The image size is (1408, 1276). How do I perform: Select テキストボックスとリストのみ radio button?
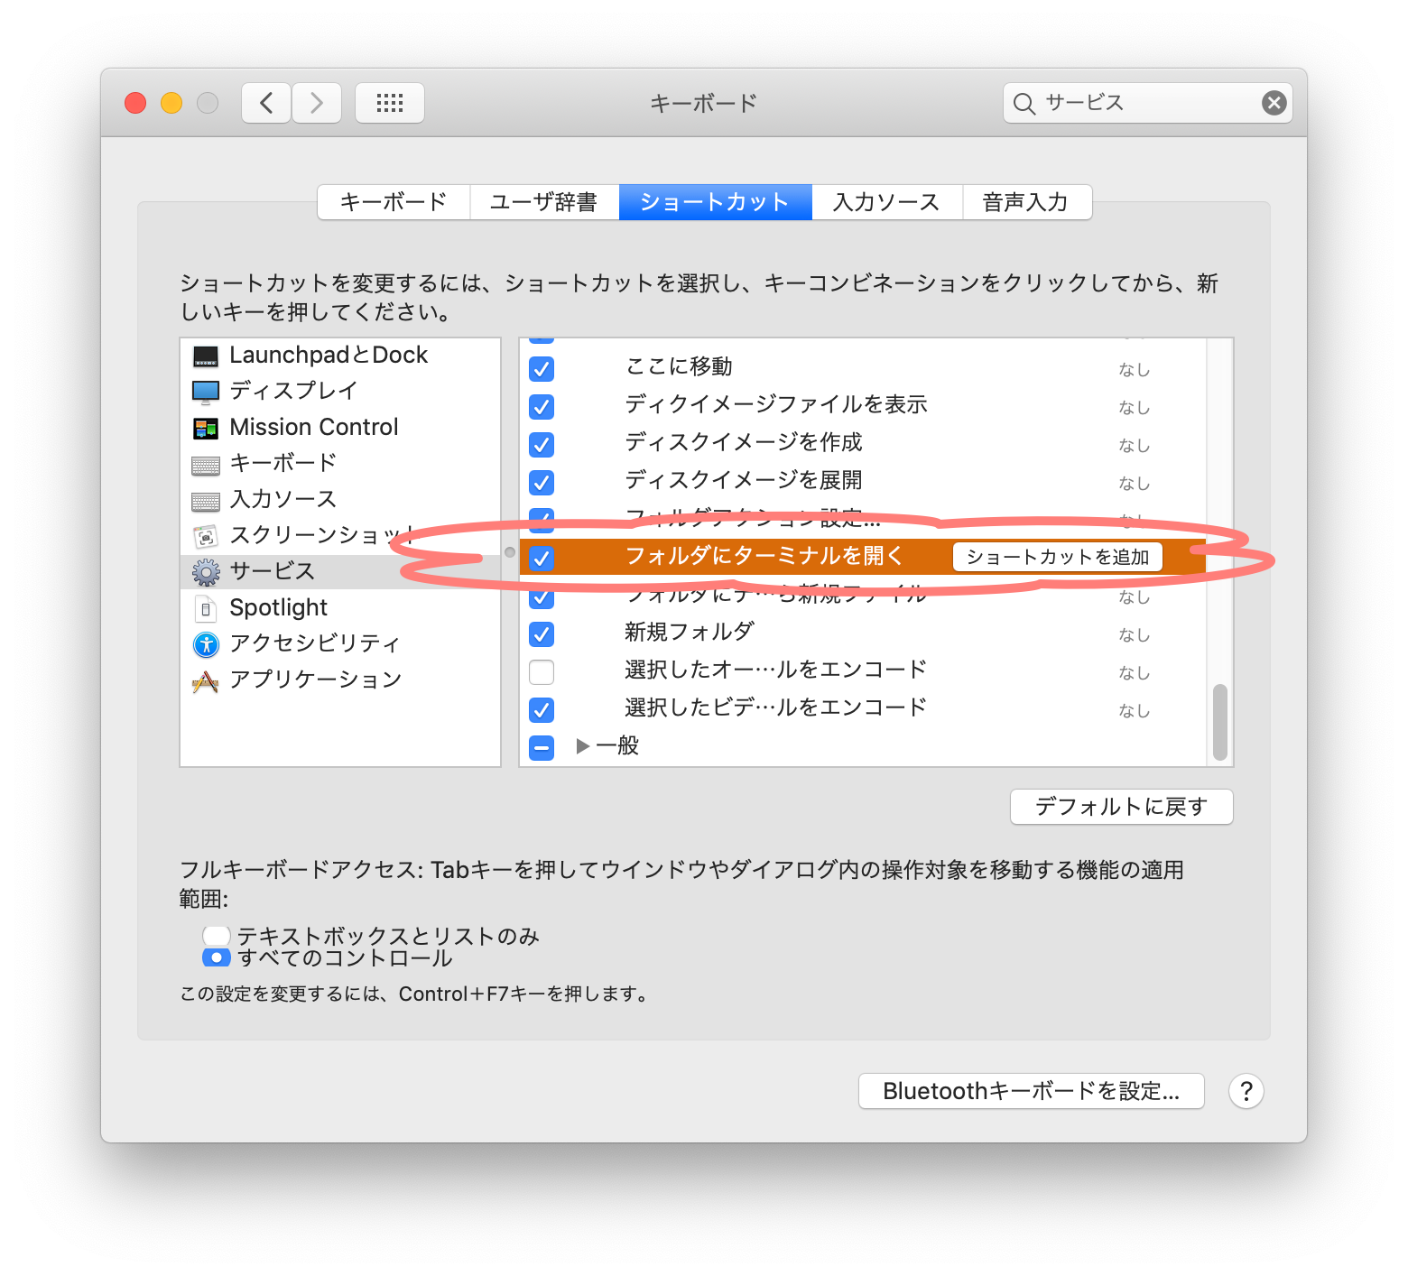217,936
